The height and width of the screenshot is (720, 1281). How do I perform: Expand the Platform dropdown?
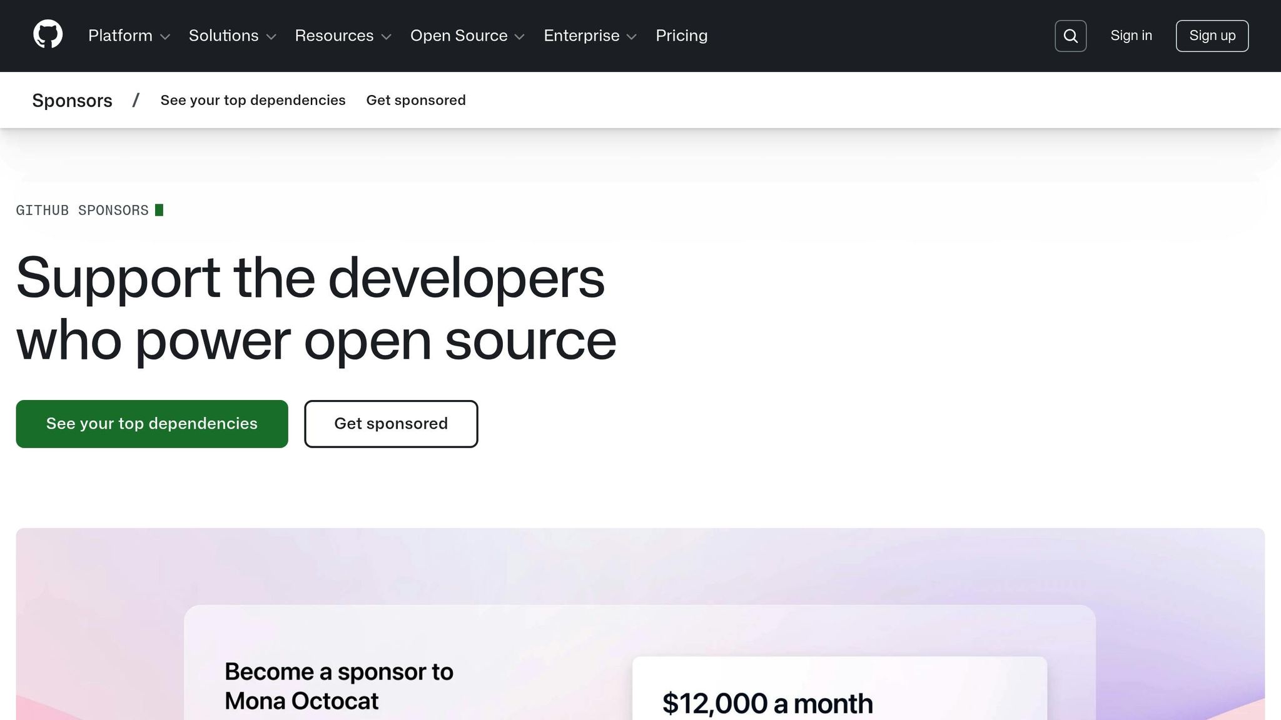tap(128, 36)
